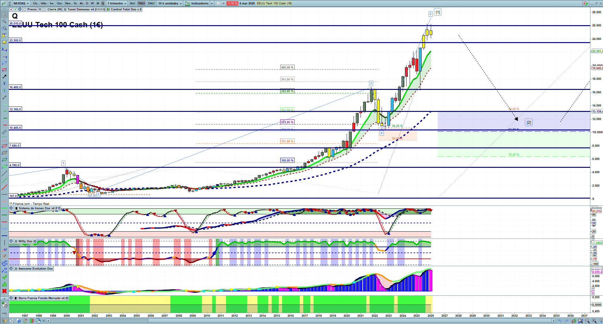Toggle the Tunel Domenec v4 indicator box
Viewport: 603px width, 324px height.
pos(65,9)
